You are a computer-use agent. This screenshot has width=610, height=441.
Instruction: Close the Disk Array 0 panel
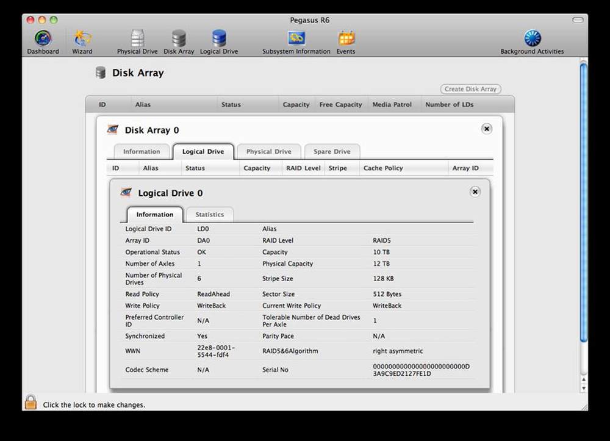(487, 129)
